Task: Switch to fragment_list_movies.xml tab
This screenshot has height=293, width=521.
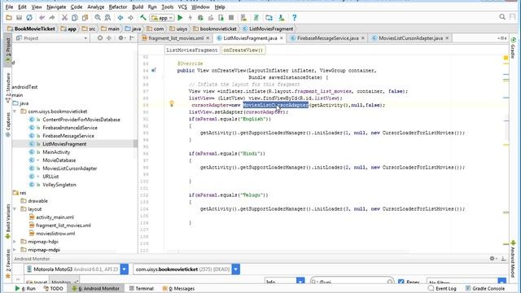Action: tap(176, 38)
